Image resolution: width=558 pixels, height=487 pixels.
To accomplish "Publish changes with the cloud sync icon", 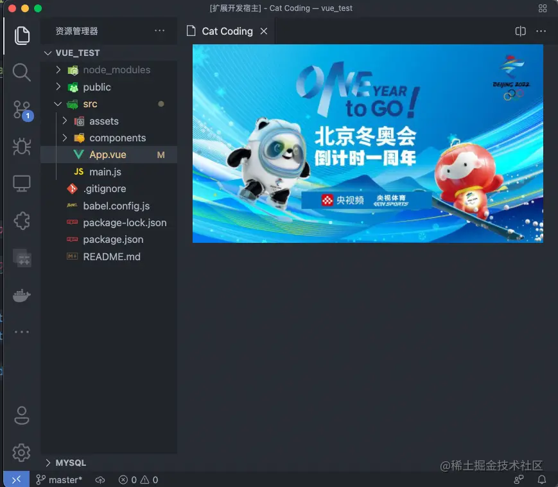I will point(100,480).
